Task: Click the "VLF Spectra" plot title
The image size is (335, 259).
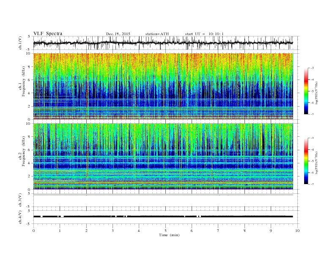Action: pos(48,33)
